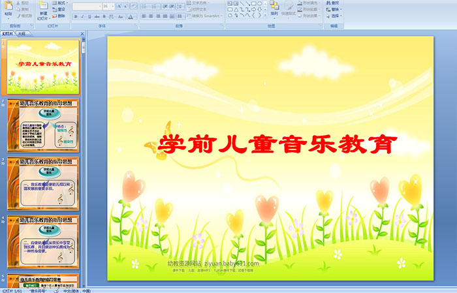Image resolution: width=457 pixels, height=293 pixels.
Task: Select slide 3 thumbnail in panel
Action: pos(43,183)
